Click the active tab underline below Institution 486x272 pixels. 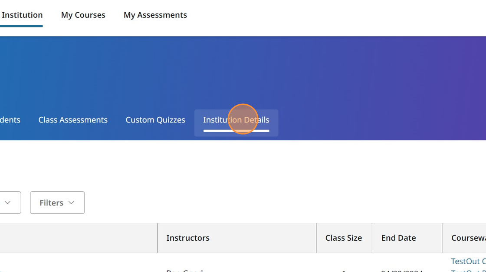click(21, 27)
